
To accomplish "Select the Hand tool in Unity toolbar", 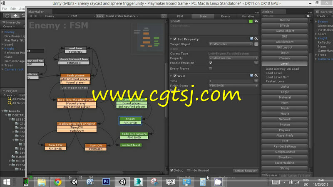I will 7,16.
